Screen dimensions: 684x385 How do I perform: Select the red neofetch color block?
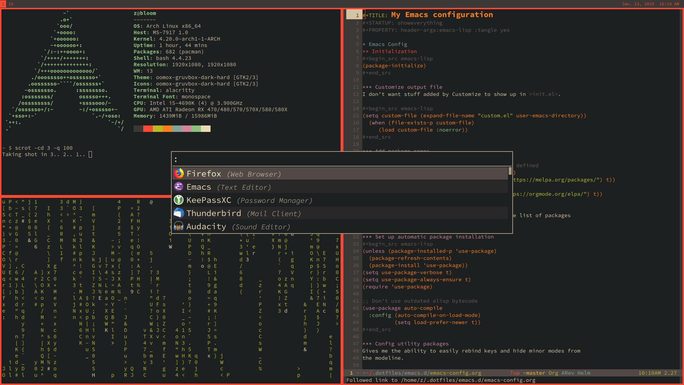point(148,129)
